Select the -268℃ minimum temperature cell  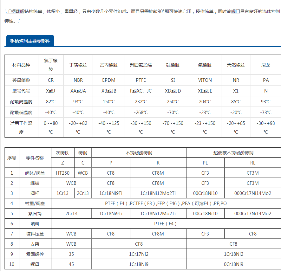click(x=140, y=113)
